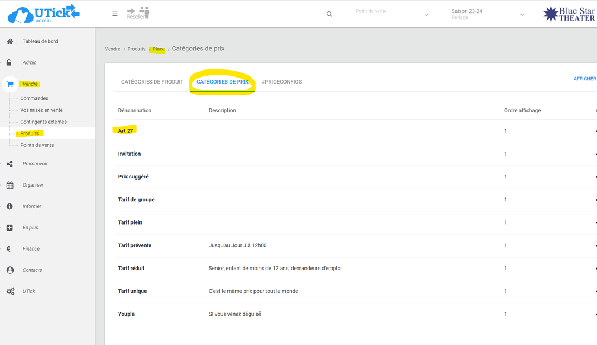Select the Tarif réduit price category row
This screenshot has width=597, height=345.
pos(131,269)
